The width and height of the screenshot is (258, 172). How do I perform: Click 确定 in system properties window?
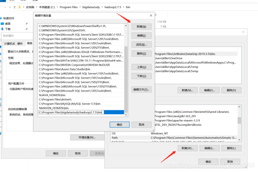(x=56, y=153)
